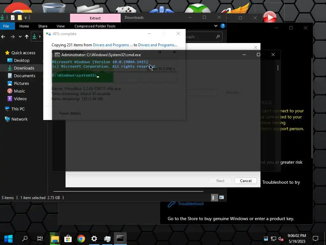Open Google Chrome from the taskbar
This screenshot has width=326, height=245.
coord(81,239)
